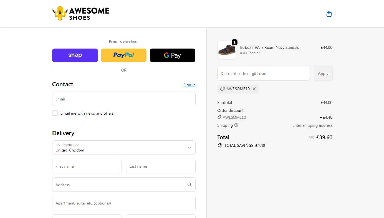Screen dimensions: 384x218
Task: Click the '8 UK Toddler' size text
Action: tap(250, 53)
